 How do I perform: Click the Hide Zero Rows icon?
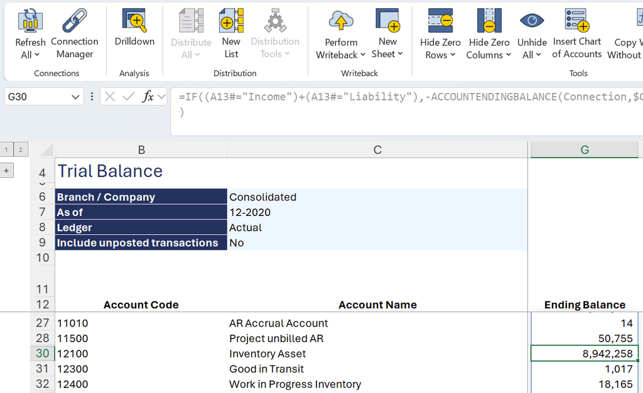[440, 21]
